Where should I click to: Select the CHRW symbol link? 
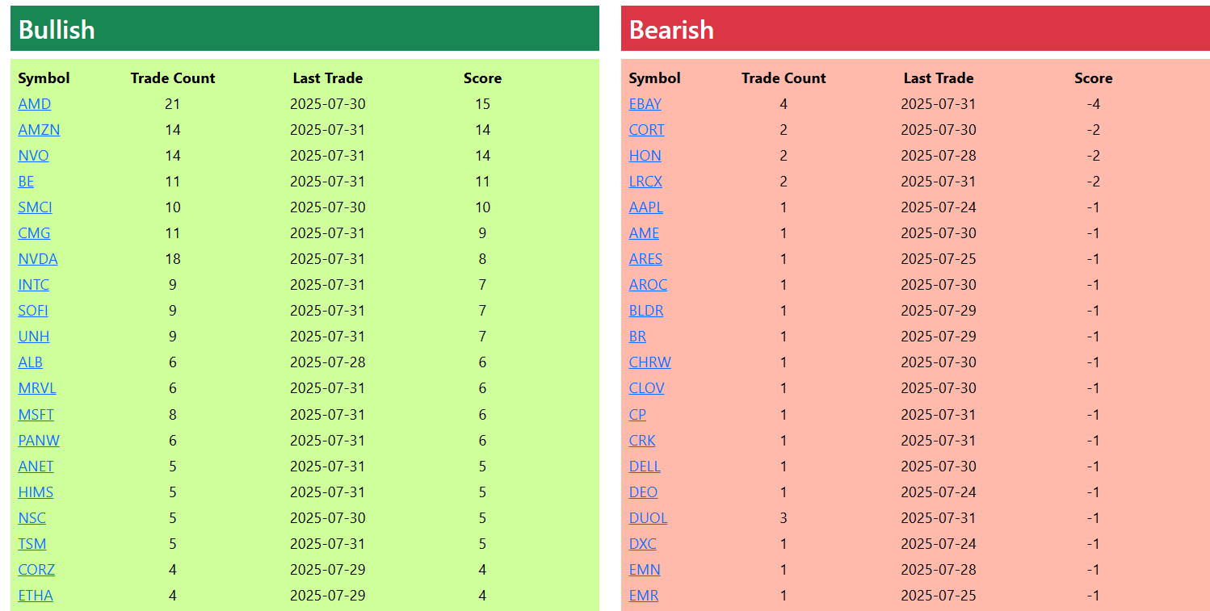click(650, 362)
